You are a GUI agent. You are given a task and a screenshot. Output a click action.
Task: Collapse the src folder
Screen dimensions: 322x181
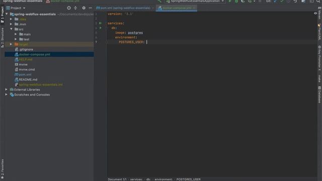11,29
